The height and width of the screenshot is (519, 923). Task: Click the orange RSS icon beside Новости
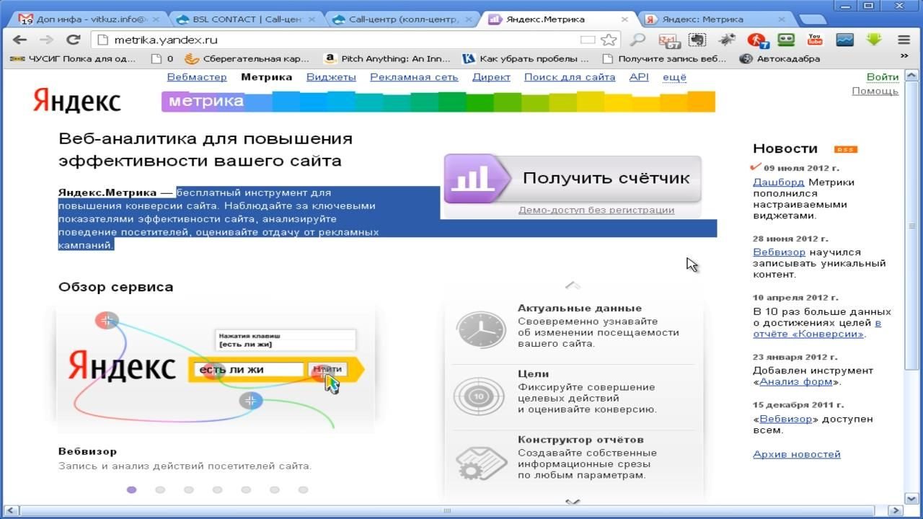click(845, 149)
